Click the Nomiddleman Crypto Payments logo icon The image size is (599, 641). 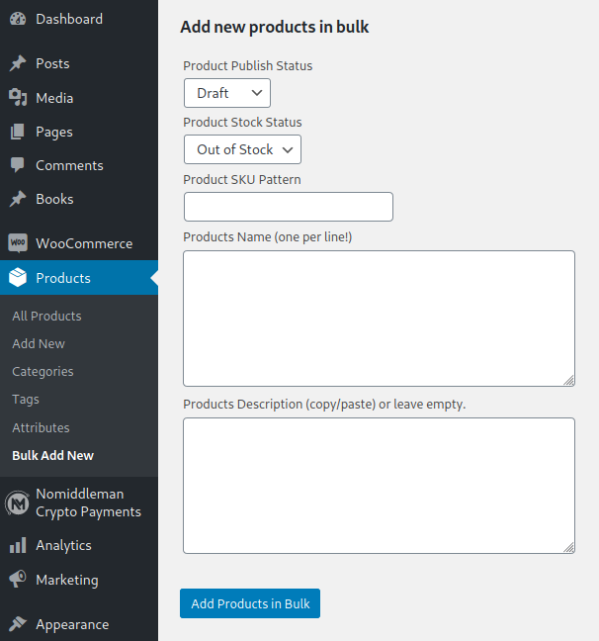point(17,504)
